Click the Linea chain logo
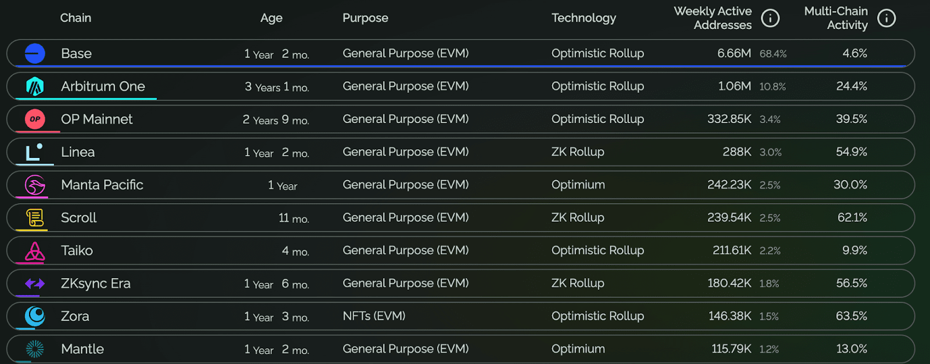Viewport: 930px width, 364px height. [x=34, y=152]
